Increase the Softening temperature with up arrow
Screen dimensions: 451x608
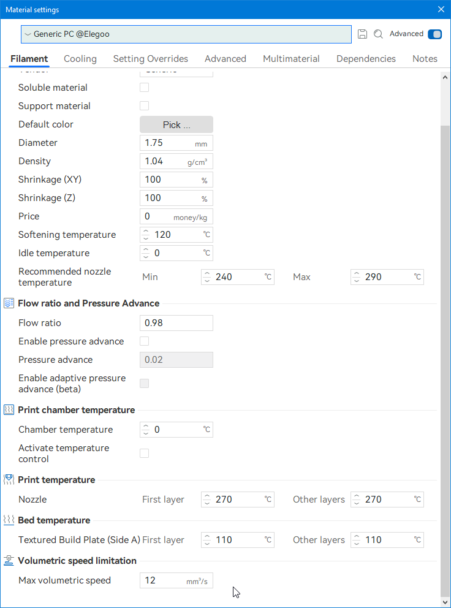146,231
